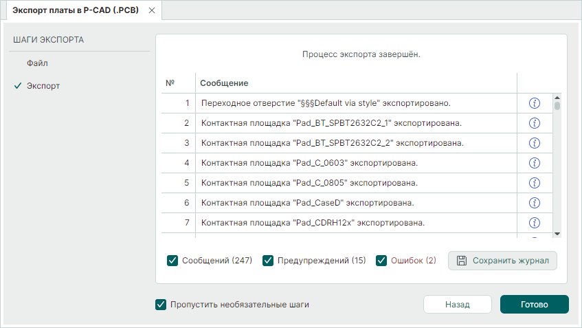Select the Файл step in sidebar
582x328 pixels.
(37, 63)
